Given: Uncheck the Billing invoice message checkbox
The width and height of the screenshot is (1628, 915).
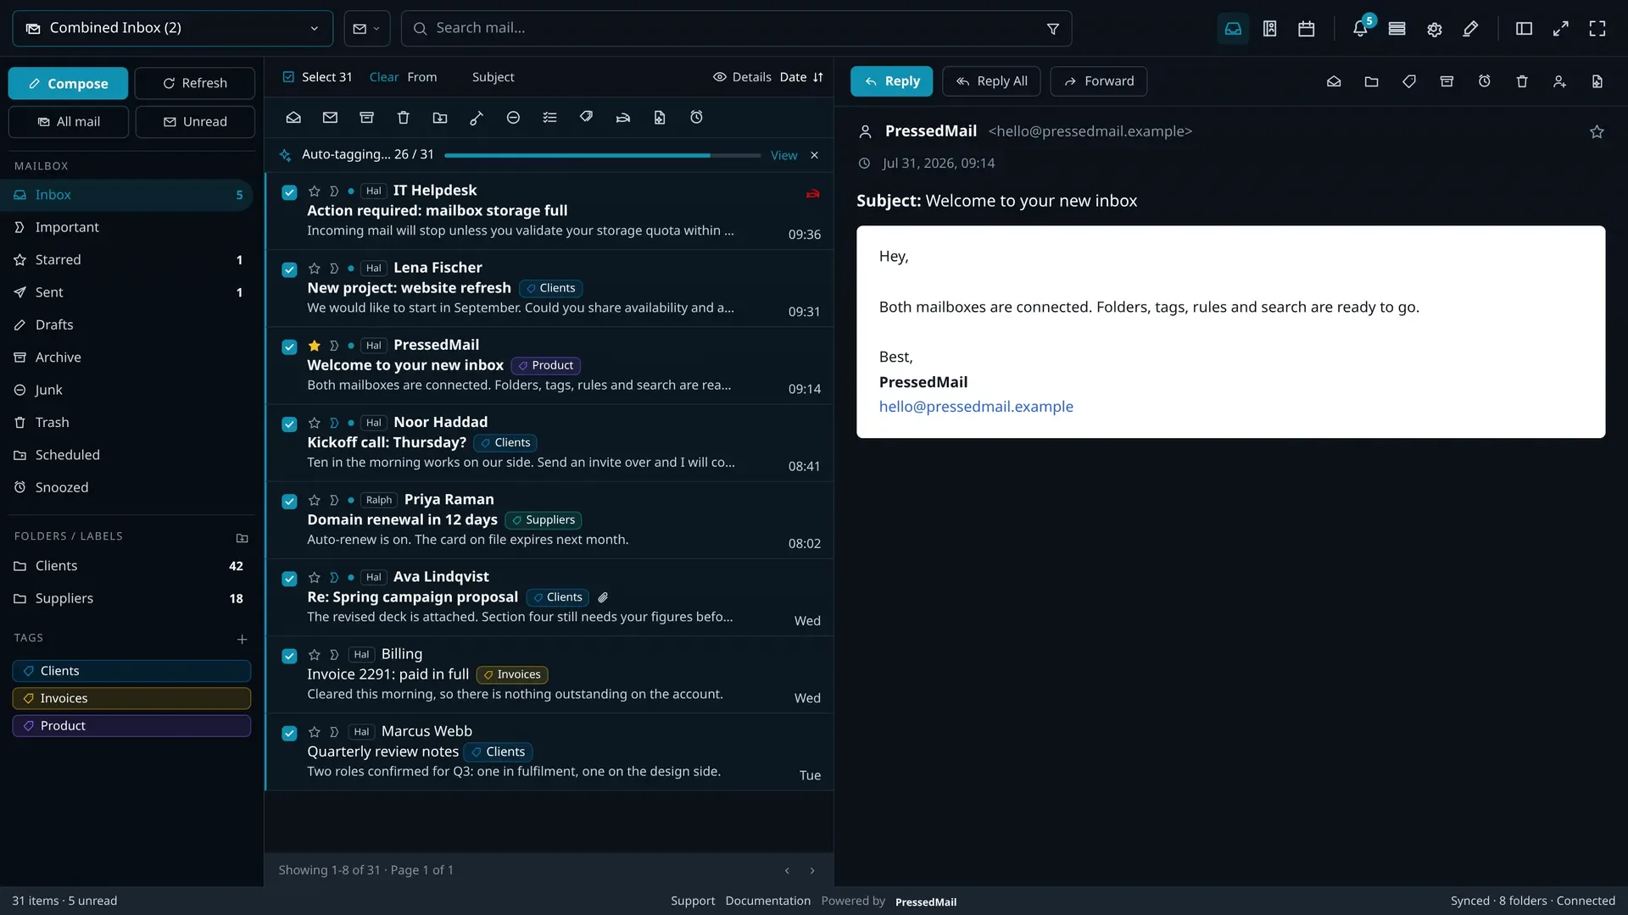Looking at the screenshot, I should [289, 656].
